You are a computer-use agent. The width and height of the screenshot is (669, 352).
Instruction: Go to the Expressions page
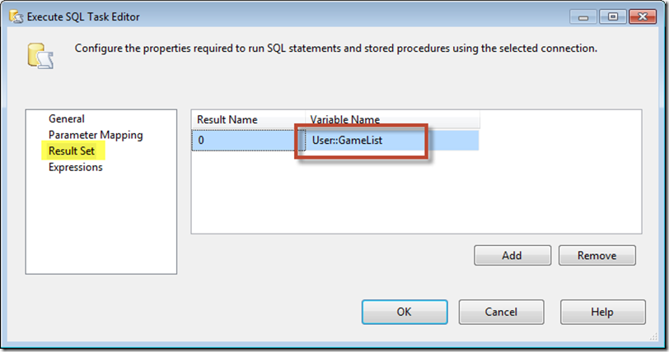click(76, 168)
